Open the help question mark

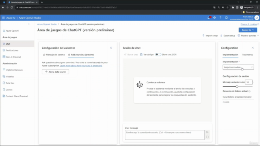coord(220,17)
